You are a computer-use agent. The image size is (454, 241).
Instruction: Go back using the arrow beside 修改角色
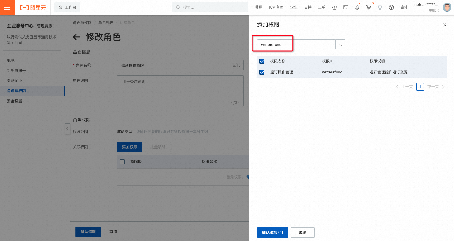[x=77, y=37]
